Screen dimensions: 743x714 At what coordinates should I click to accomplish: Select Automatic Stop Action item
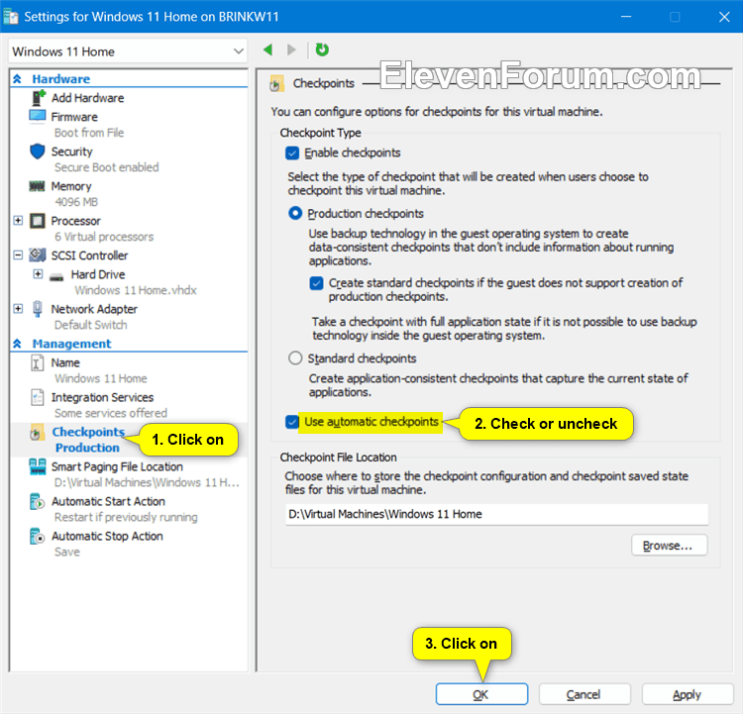[x=107, y=536]
